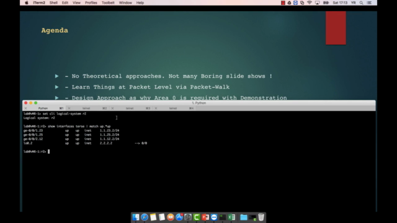The width and height of the screenshot is (397, 223).
Task: Switch to iTerm dock icon
Action: pos(223,217)
